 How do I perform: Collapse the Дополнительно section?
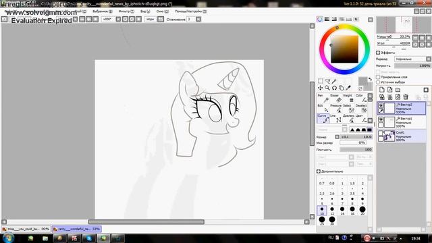[x=319, y=171]
